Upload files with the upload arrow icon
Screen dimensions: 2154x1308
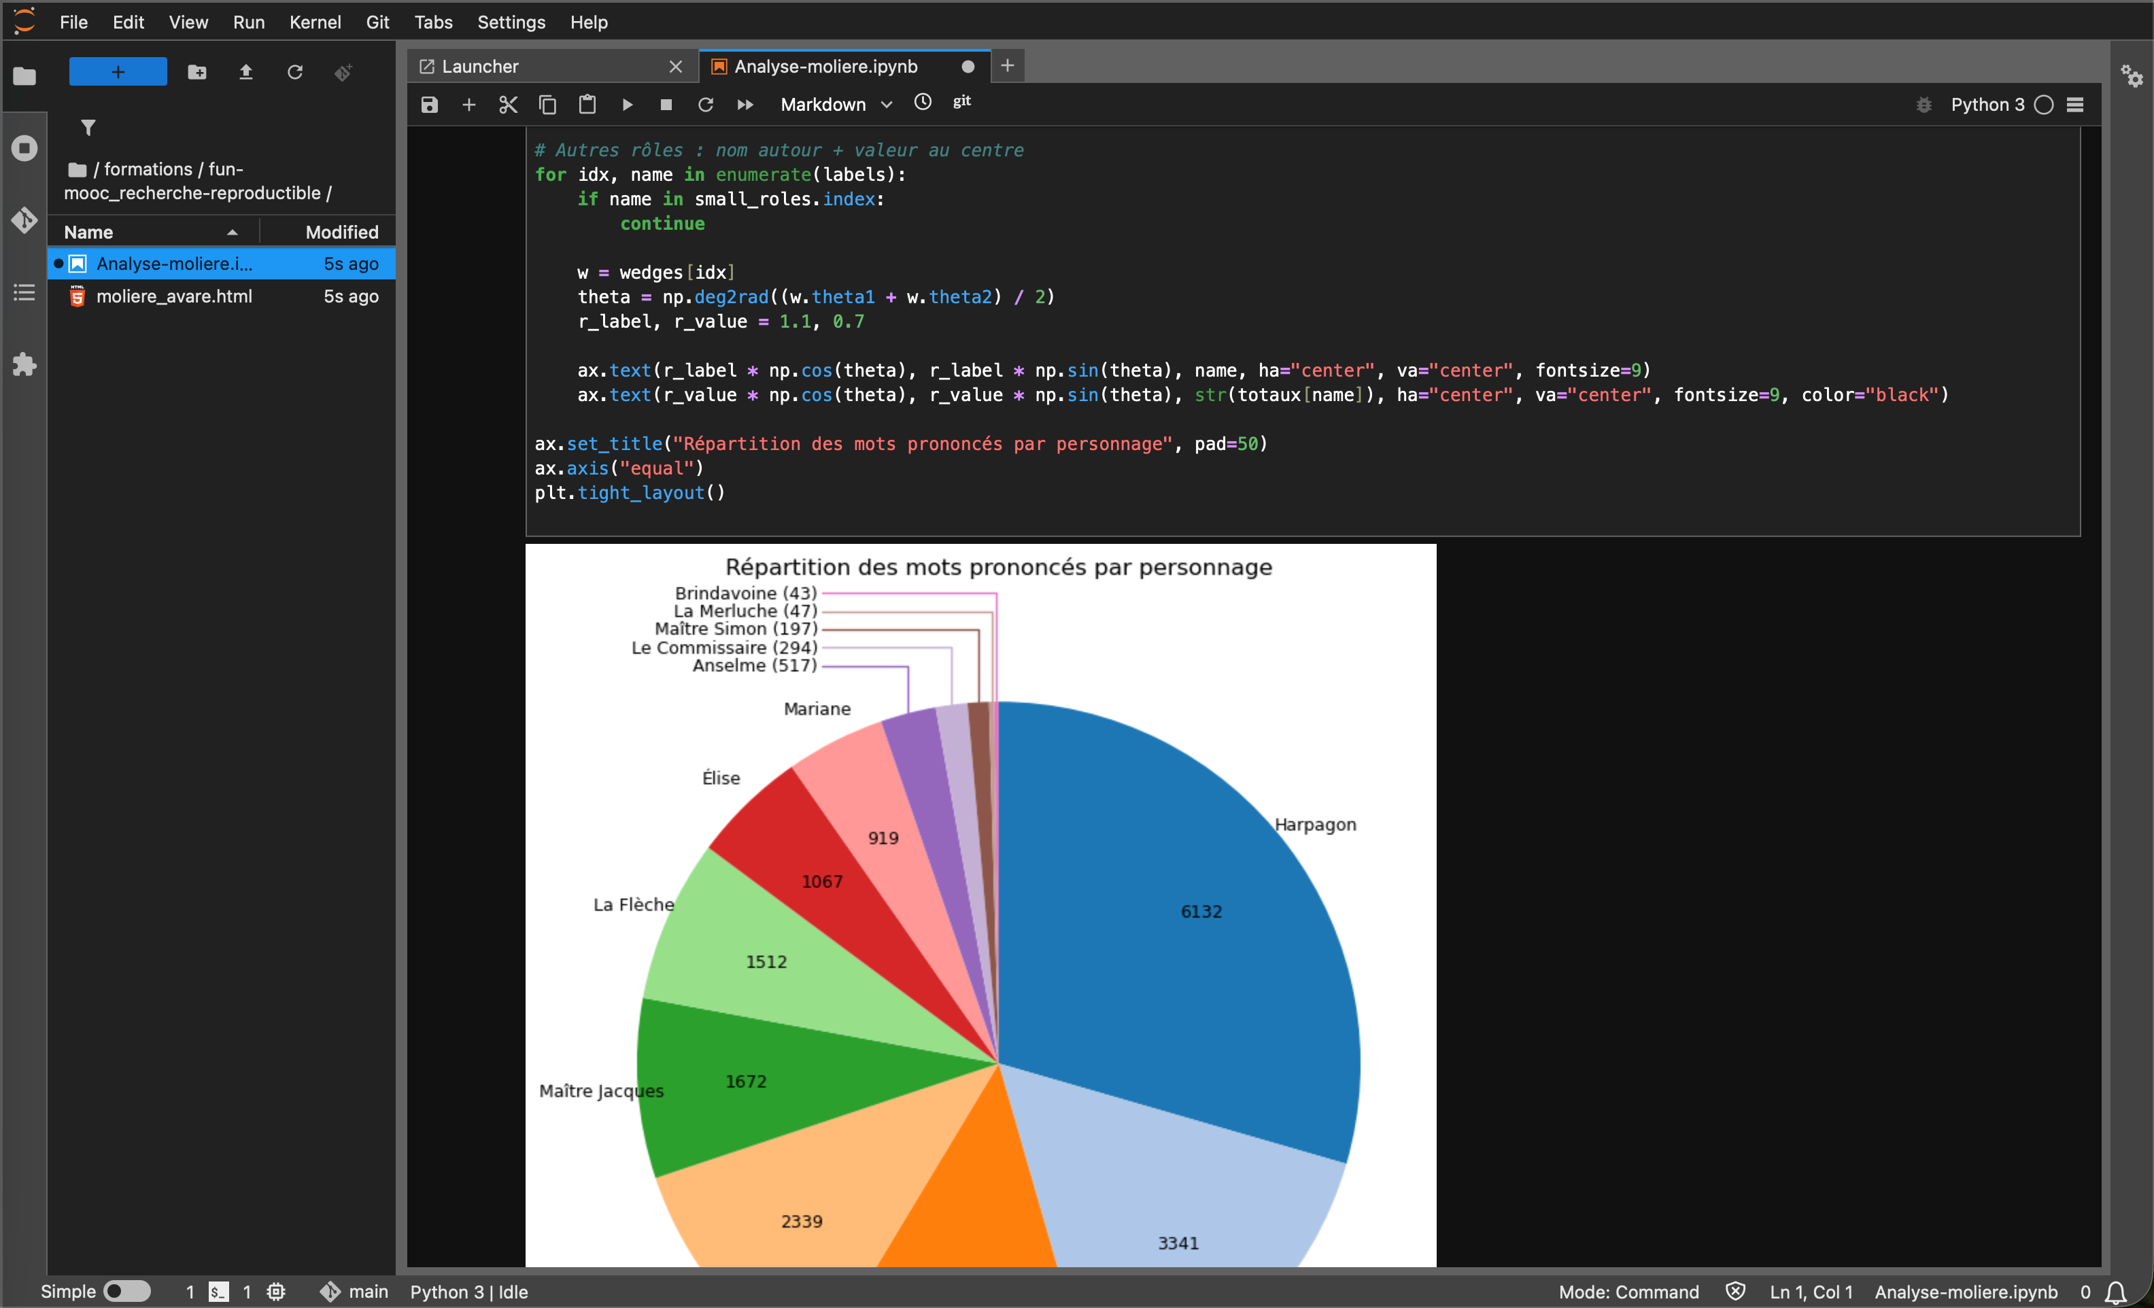click(x=245, y=73)
